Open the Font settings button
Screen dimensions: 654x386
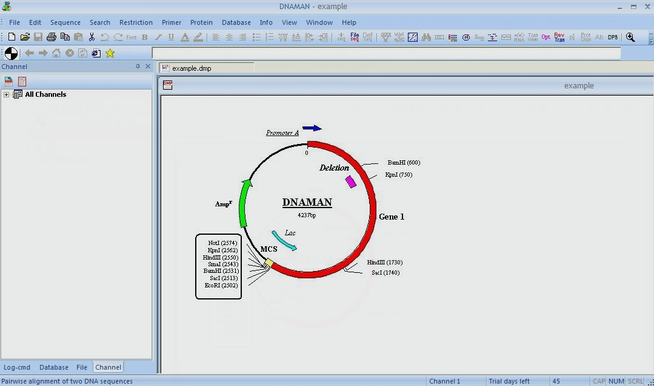[132, 37]
